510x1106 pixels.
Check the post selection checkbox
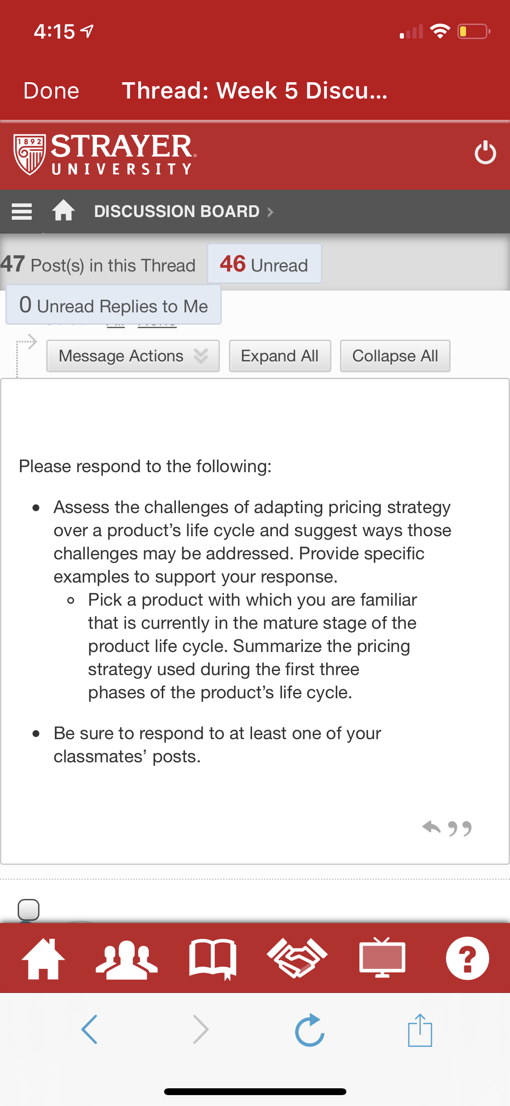(29, 909)
